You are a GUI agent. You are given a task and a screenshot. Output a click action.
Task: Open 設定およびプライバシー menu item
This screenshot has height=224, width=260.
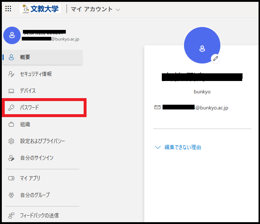click(x=43, y=141)
